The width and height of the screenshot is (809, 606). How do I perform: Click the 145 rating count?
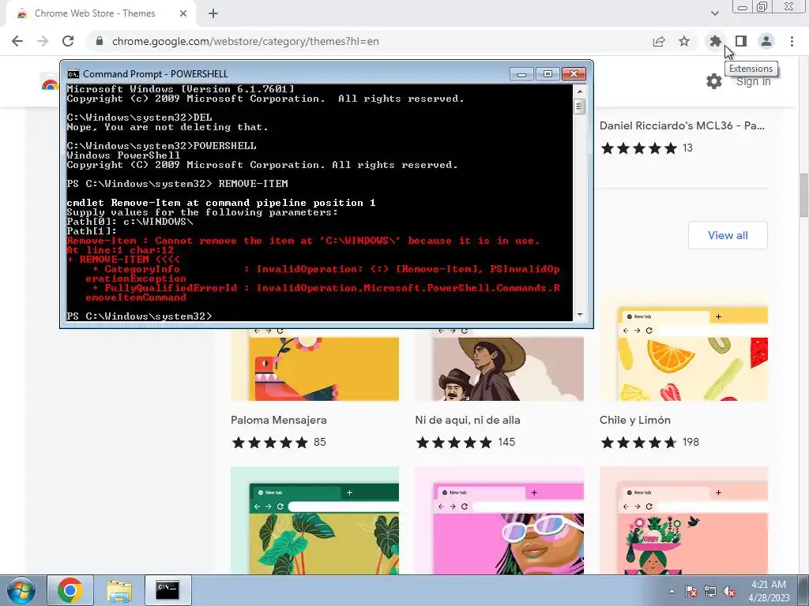tap(506, 442)
